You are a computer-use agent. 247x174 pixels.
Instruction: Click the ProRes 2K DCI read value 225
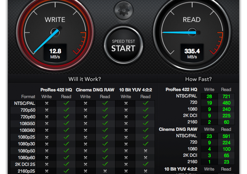tap(226, 116)
